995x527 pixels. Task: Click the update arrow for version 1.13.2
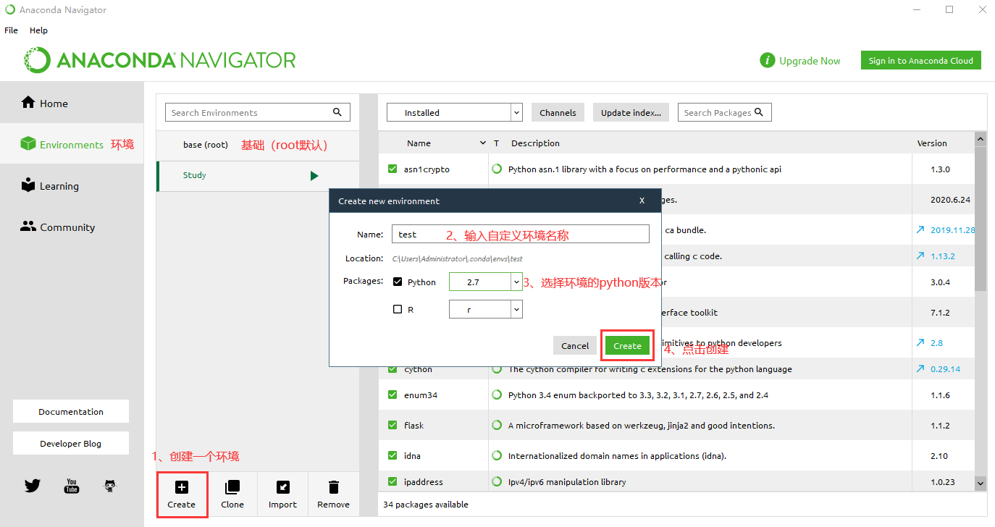pyautogui.click(x=920, y=256)
